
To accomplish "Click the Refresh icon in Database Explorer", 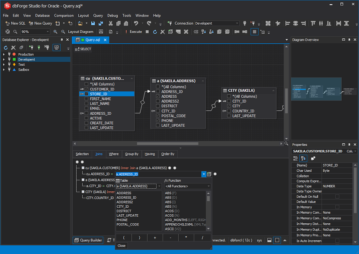I will point(6,48).
